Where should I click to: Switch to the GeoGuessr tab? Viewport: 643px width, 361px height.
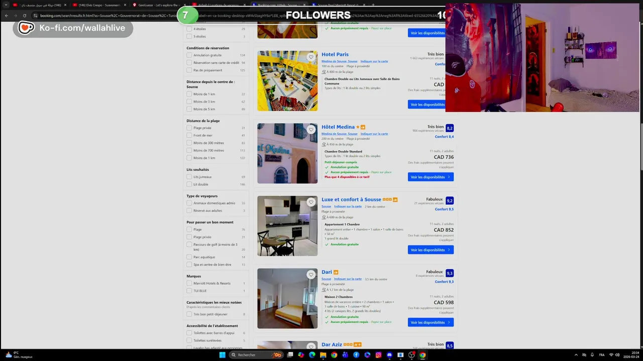(159, 5)
